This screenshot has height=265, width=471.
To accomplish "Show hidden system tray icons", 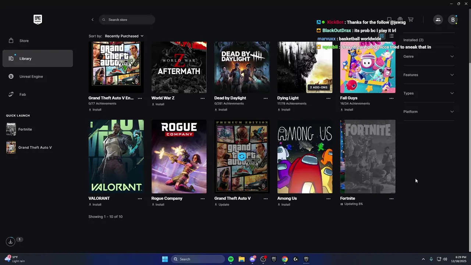I will [x=423, y=259].
